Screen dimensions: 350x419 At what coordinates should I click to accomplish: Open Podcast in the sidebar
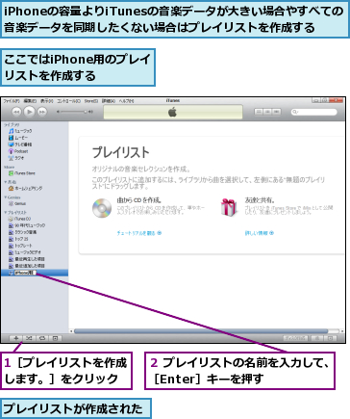coord(18,151)
